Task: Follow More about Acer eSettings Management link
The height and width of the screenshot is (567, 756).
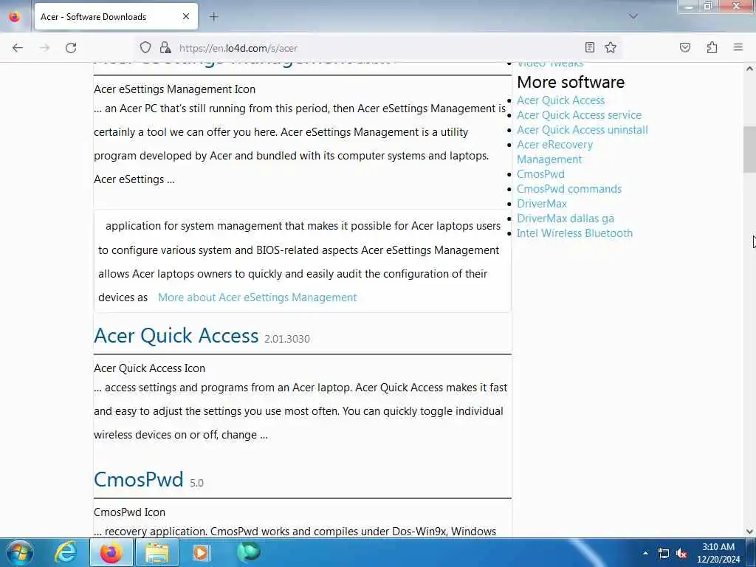Action: (258, 298)
